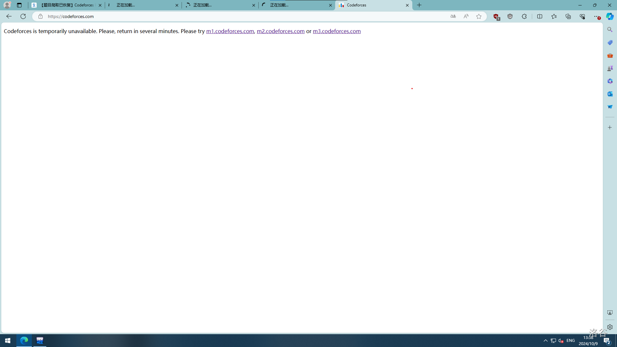Launch Copilot from the toolbar

(x=610, y=16)
